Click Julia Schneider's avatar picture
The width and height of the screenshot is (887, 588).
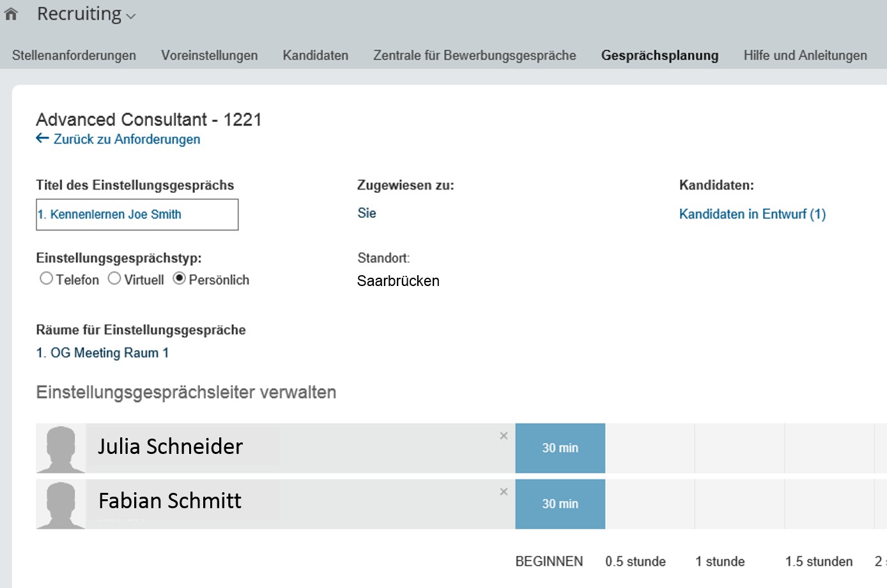click(x=61, y=448)
